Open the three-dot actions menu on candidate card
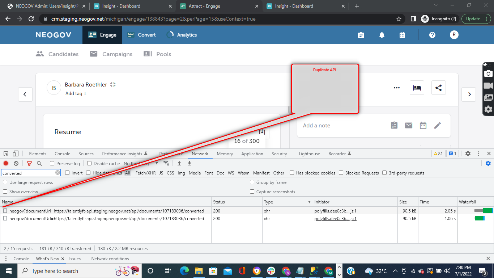The width and height of the screenshot is (494, 278). [x=397, y=88]
